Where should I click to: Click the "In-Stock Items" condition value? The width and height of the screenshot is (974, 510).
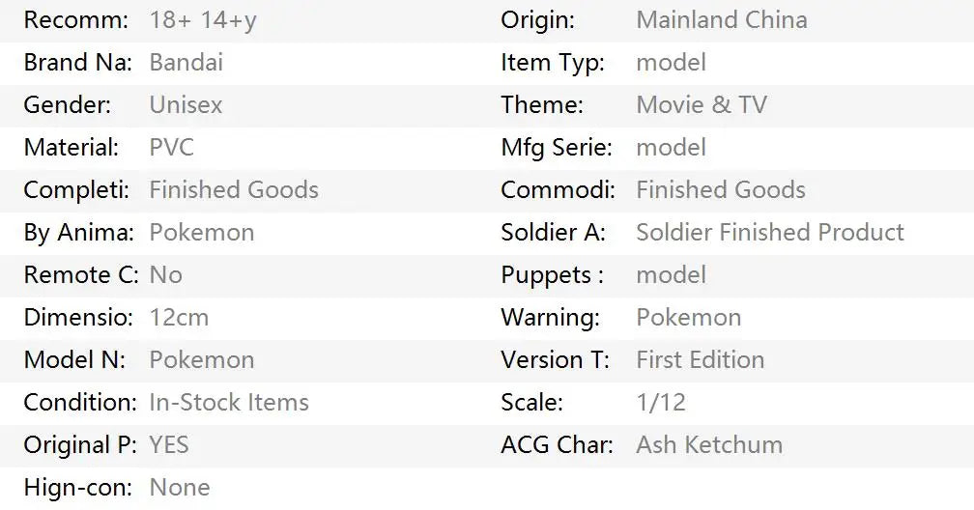229,403
